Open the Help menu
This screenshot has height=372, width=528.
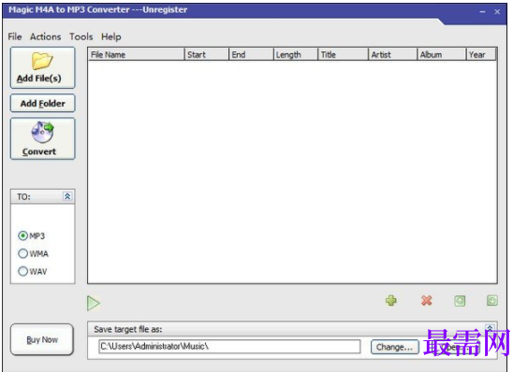point(111,36)
